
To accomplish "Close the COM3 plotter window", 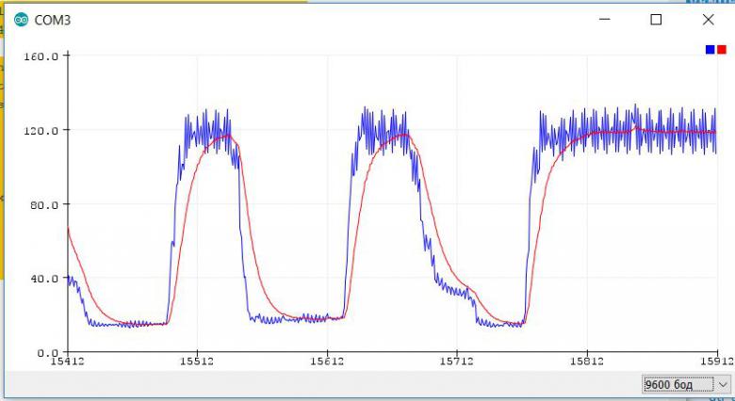I will (x=708, y=20).
